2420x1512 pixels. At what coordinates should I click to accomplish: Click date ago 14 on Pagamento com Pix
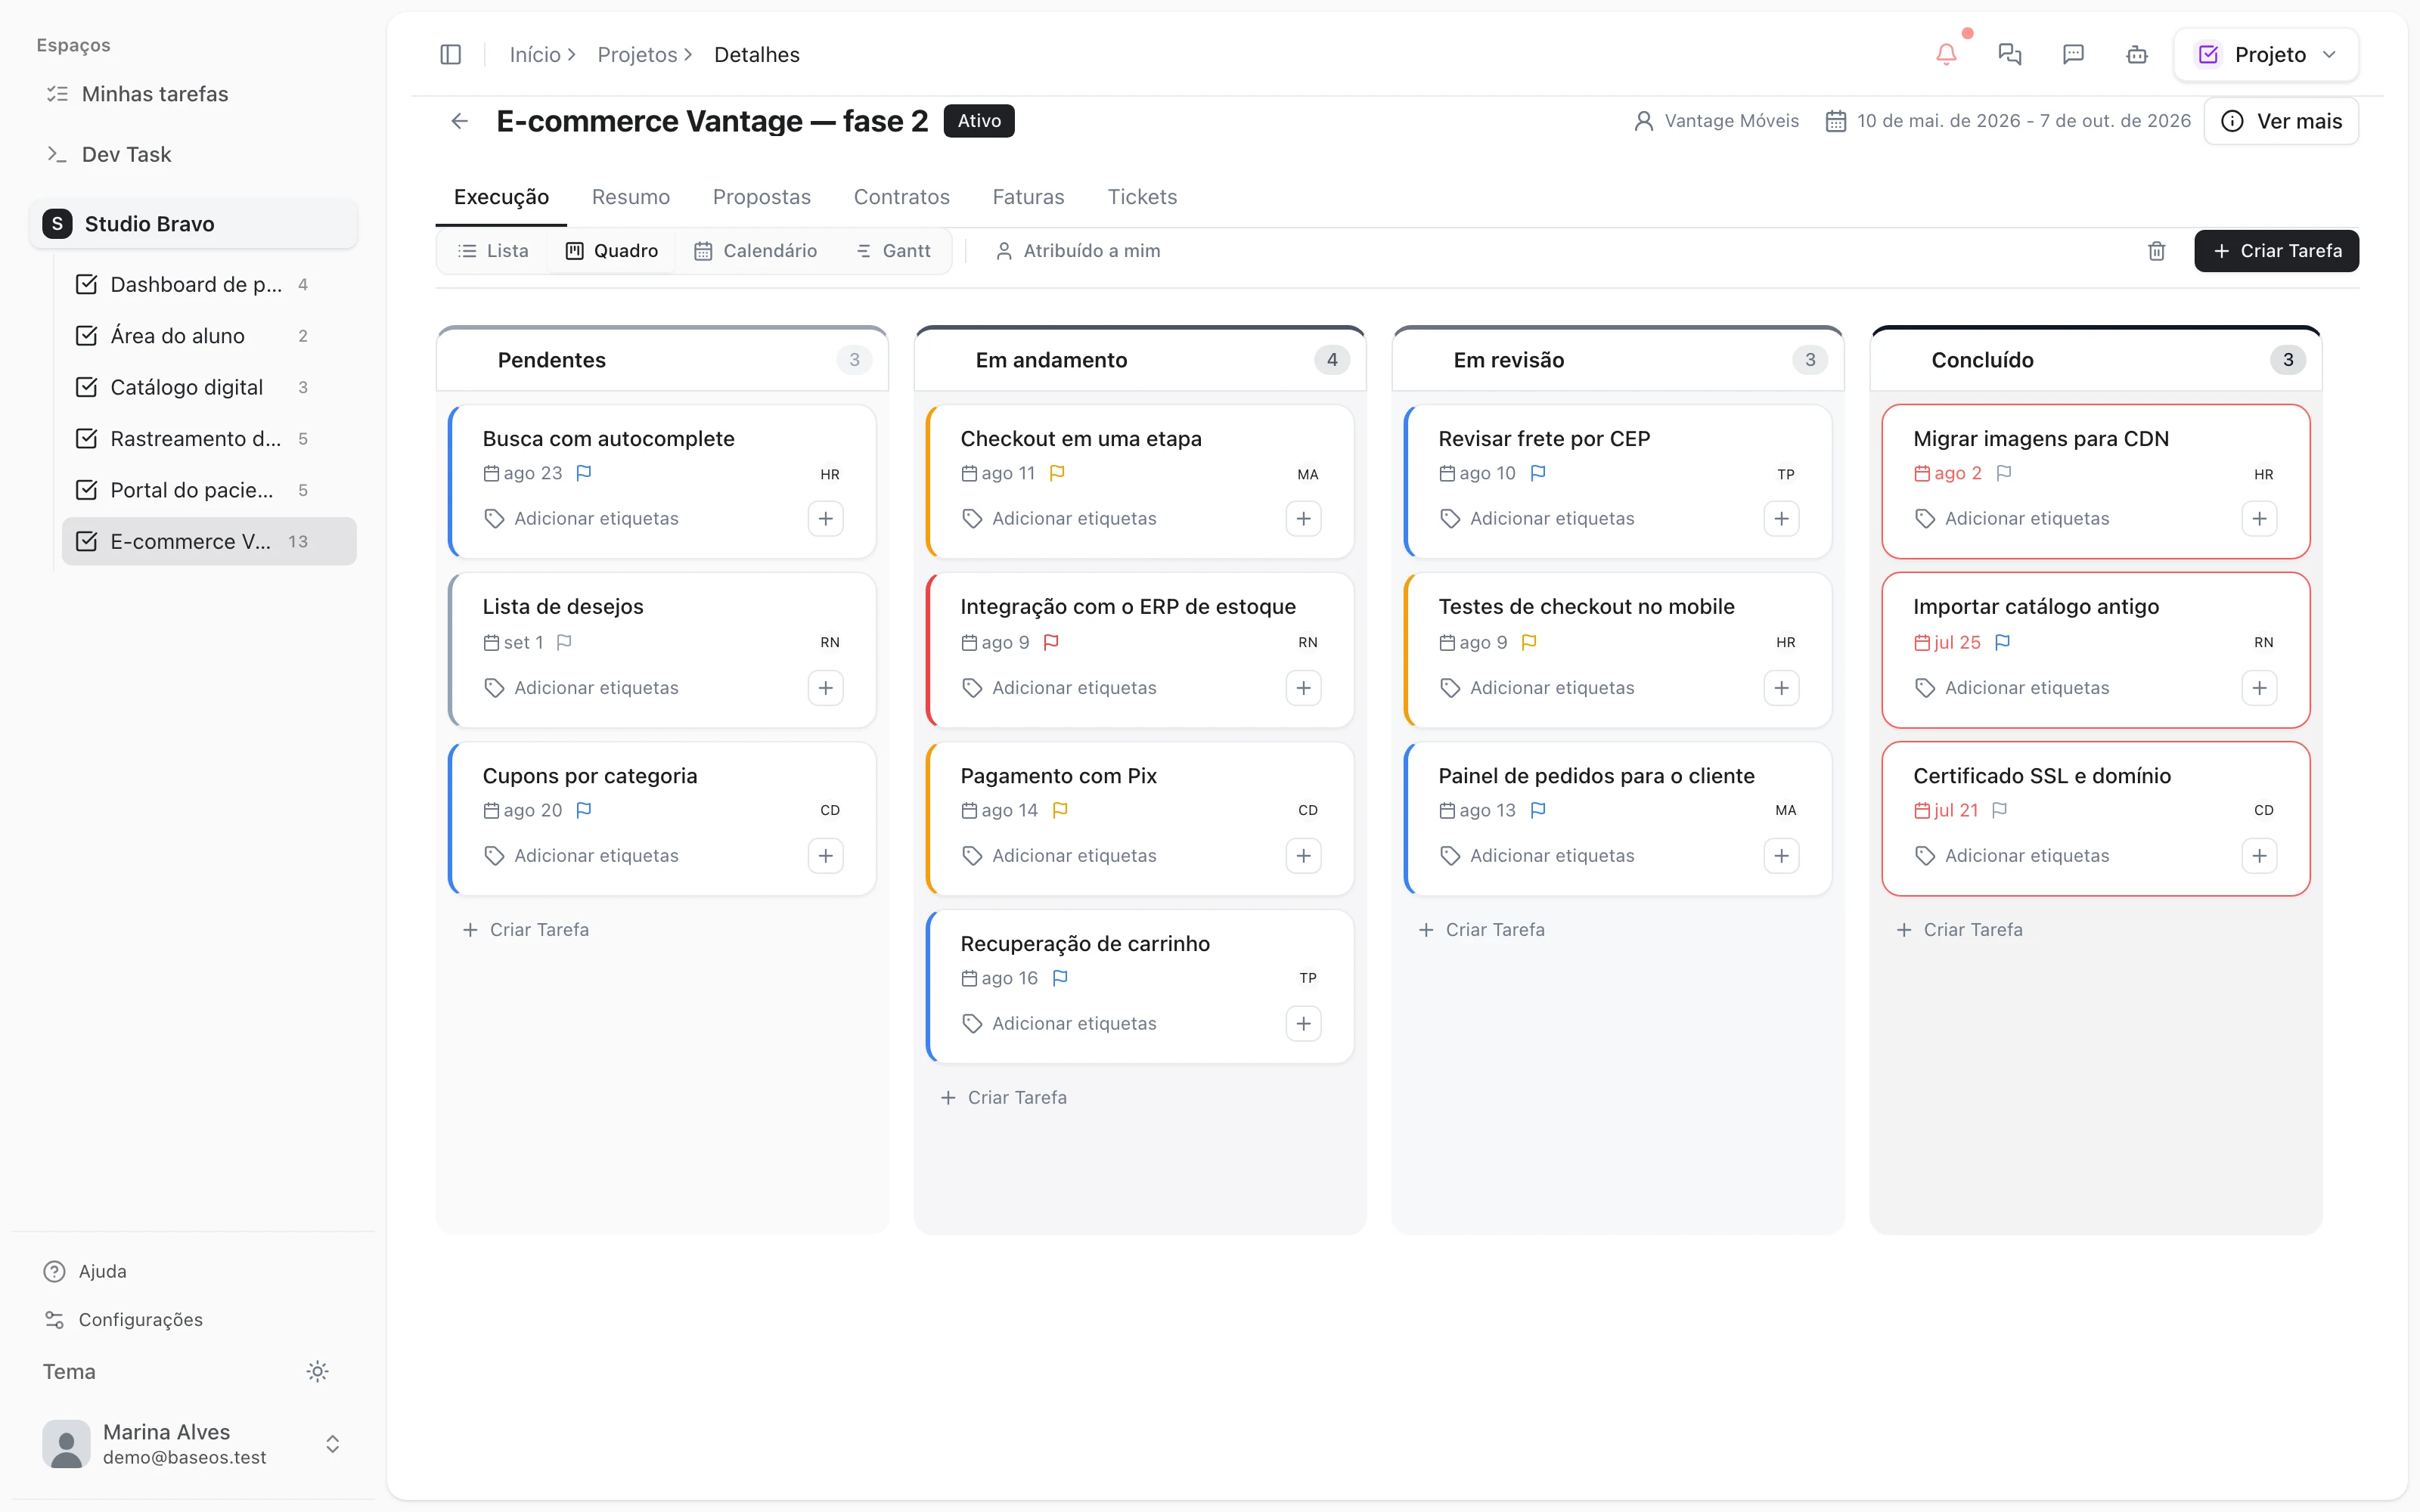click(999, 810)
